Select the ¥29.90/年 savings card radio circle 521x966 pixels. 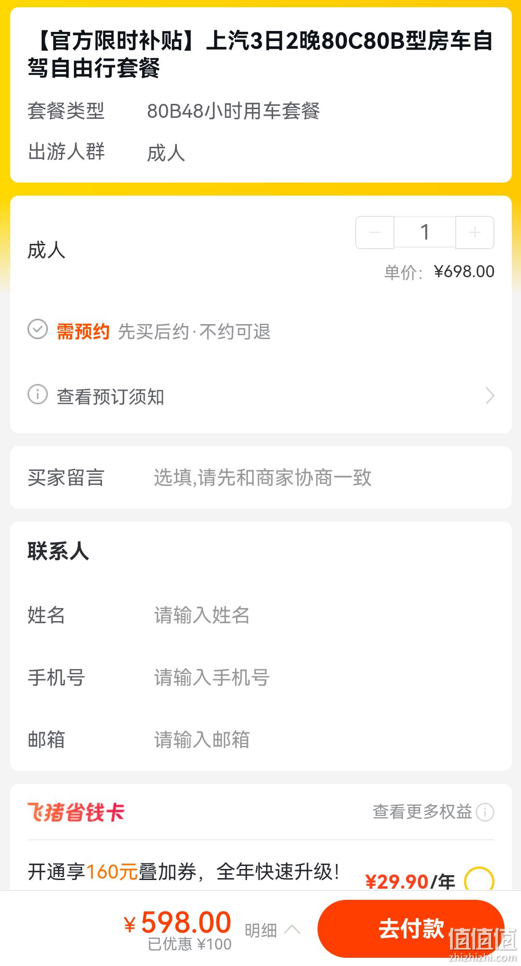pos(478,881)
